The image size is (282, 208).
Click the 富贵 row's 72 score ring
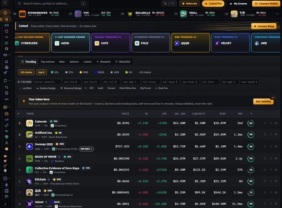[x=251, y=193]
